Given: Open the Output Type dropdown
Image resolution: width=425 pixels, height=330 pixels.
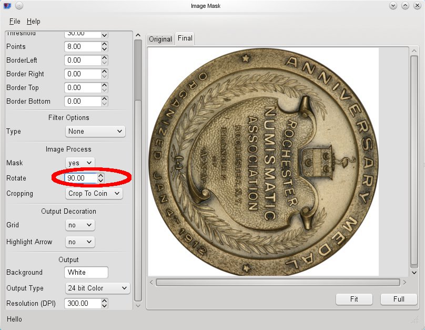Looking at the screenshot, I should click(98, 288).
